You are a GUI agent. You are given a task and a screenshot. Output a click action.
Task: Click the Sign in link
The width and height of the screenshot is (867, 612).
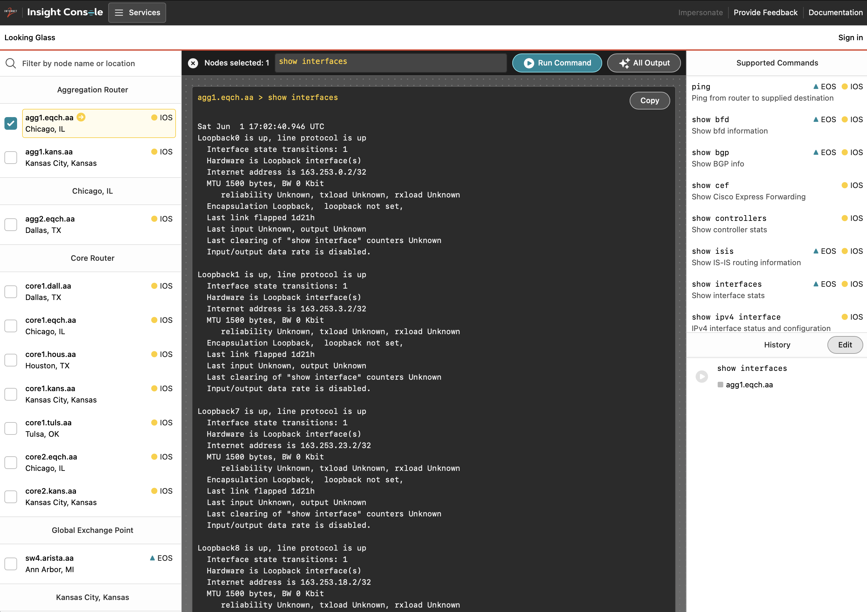850,37
